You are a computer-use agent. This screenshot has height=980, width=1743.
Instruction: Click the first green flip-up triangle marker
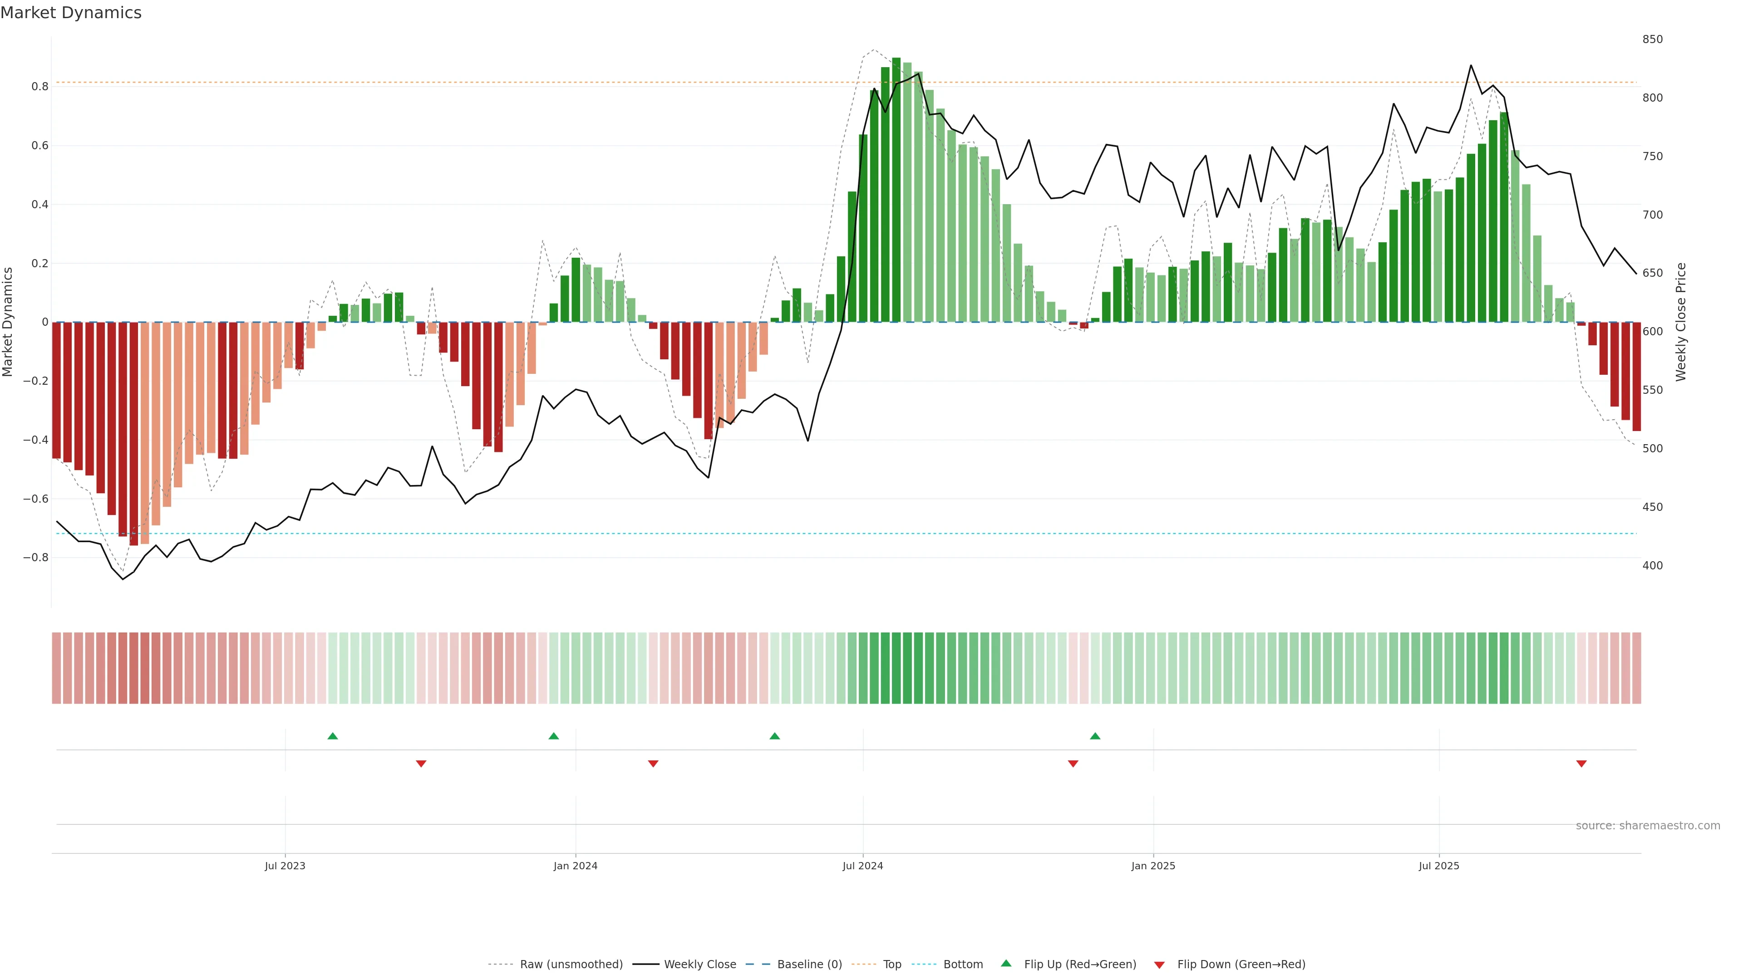[x=332, y=736]
